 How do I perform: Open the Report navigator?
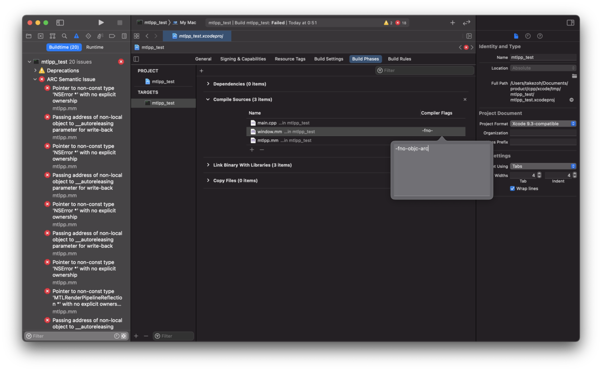124,36
